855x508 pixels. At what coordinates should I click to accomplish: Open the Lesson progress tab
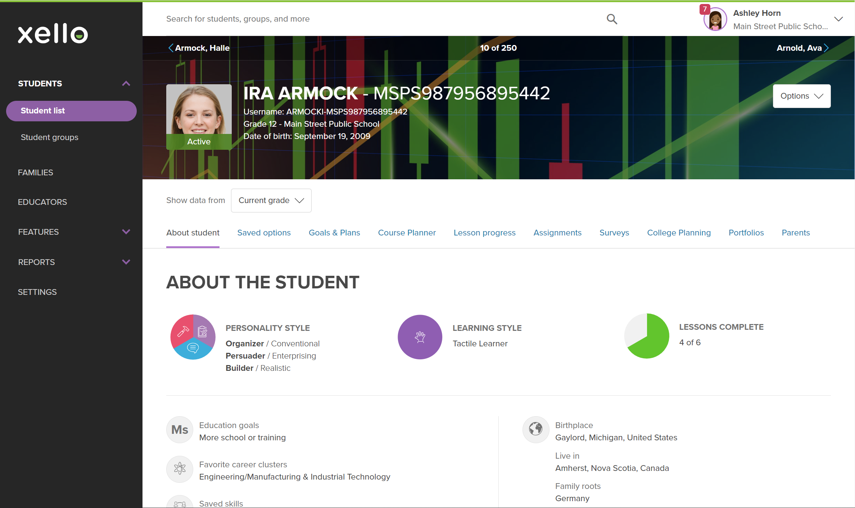484,233
